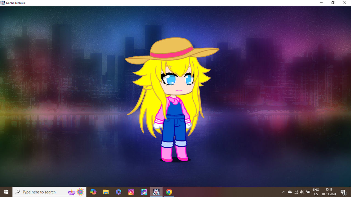
Task: Open the battery power tray icon
Action: click(308, 192)
